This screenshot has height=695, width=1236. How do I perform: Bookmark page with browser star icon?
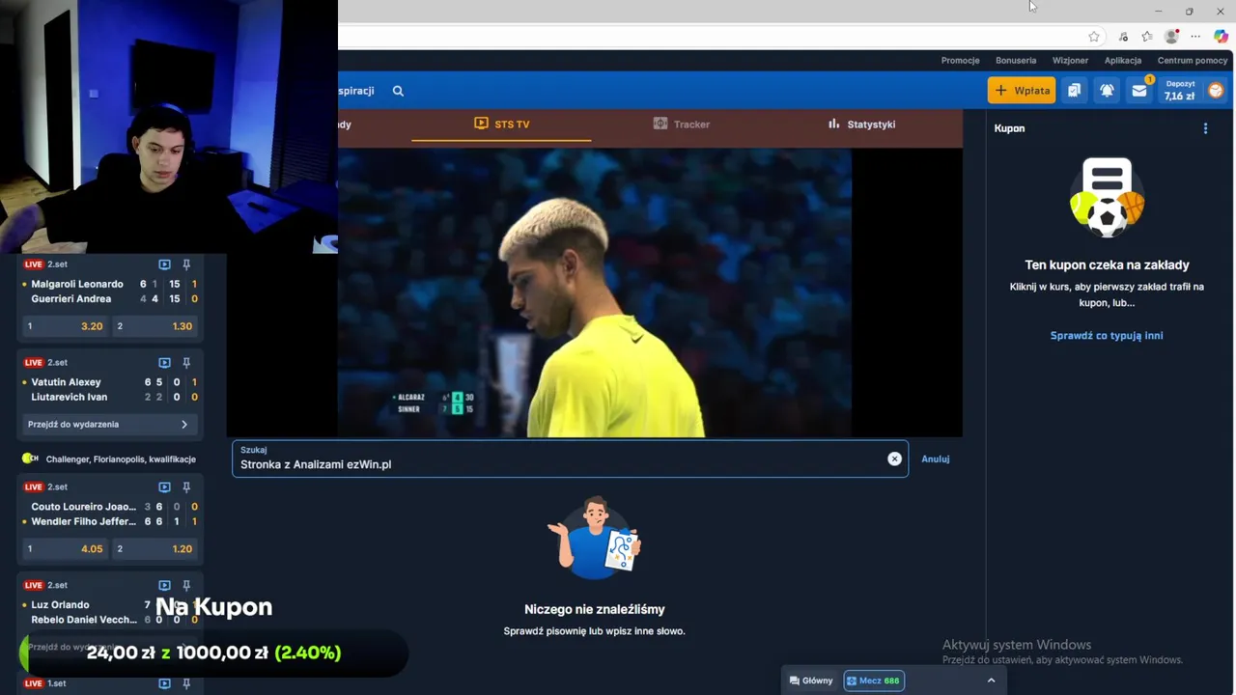tap(1094, 37)
